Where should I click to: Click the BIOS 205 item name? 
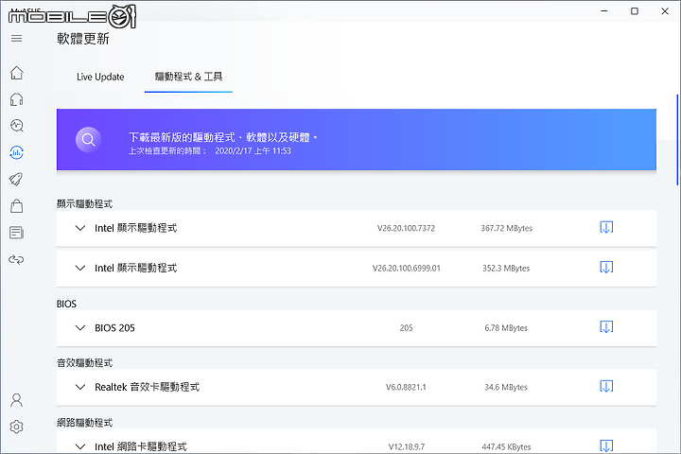[114, 327]
